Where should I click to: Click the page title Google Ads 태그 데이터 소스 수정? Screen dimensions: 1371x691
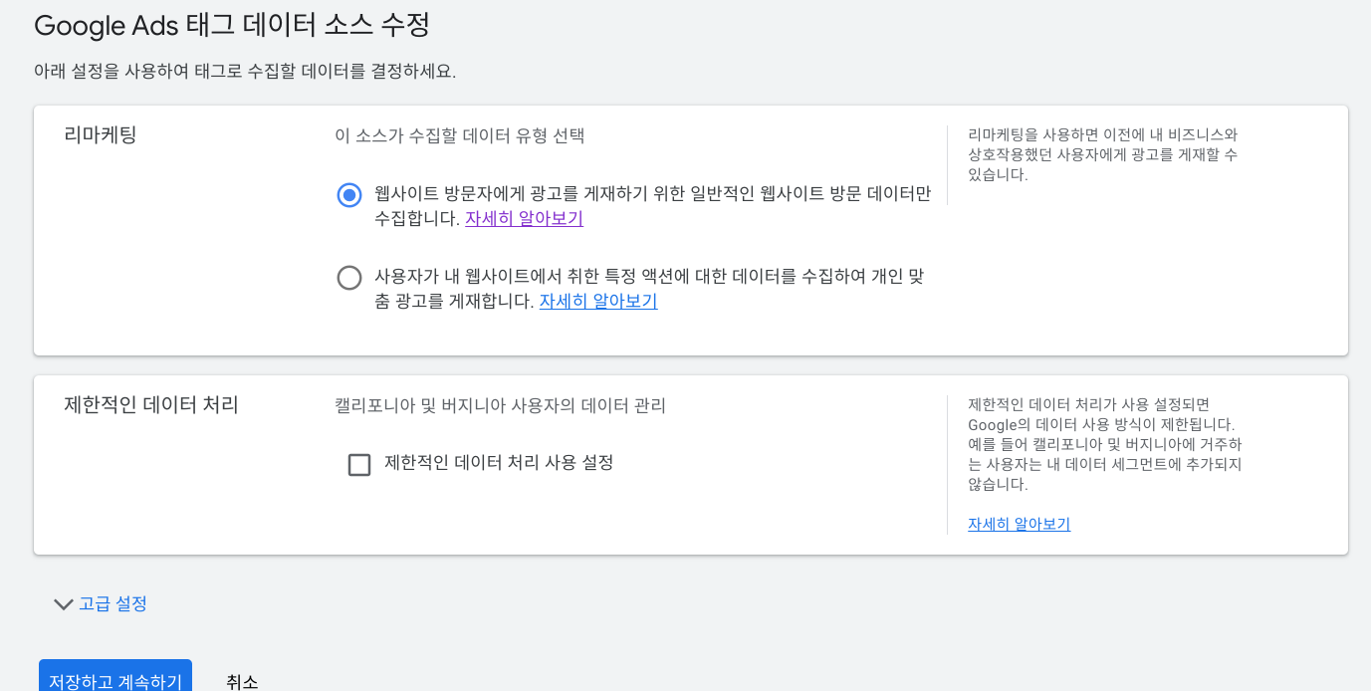(x=232, y=25)
